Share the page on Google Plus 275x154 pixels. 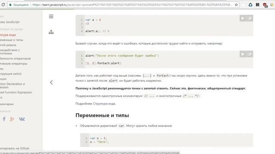(x=12, y=119)
